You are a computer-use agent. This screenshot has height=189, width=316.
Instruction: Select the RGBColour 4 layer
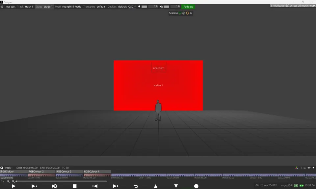[x=97, y=172]
